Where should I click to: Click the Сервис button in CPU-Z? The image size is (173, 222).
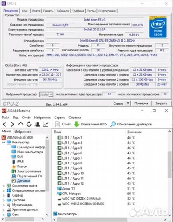point(118,104)
